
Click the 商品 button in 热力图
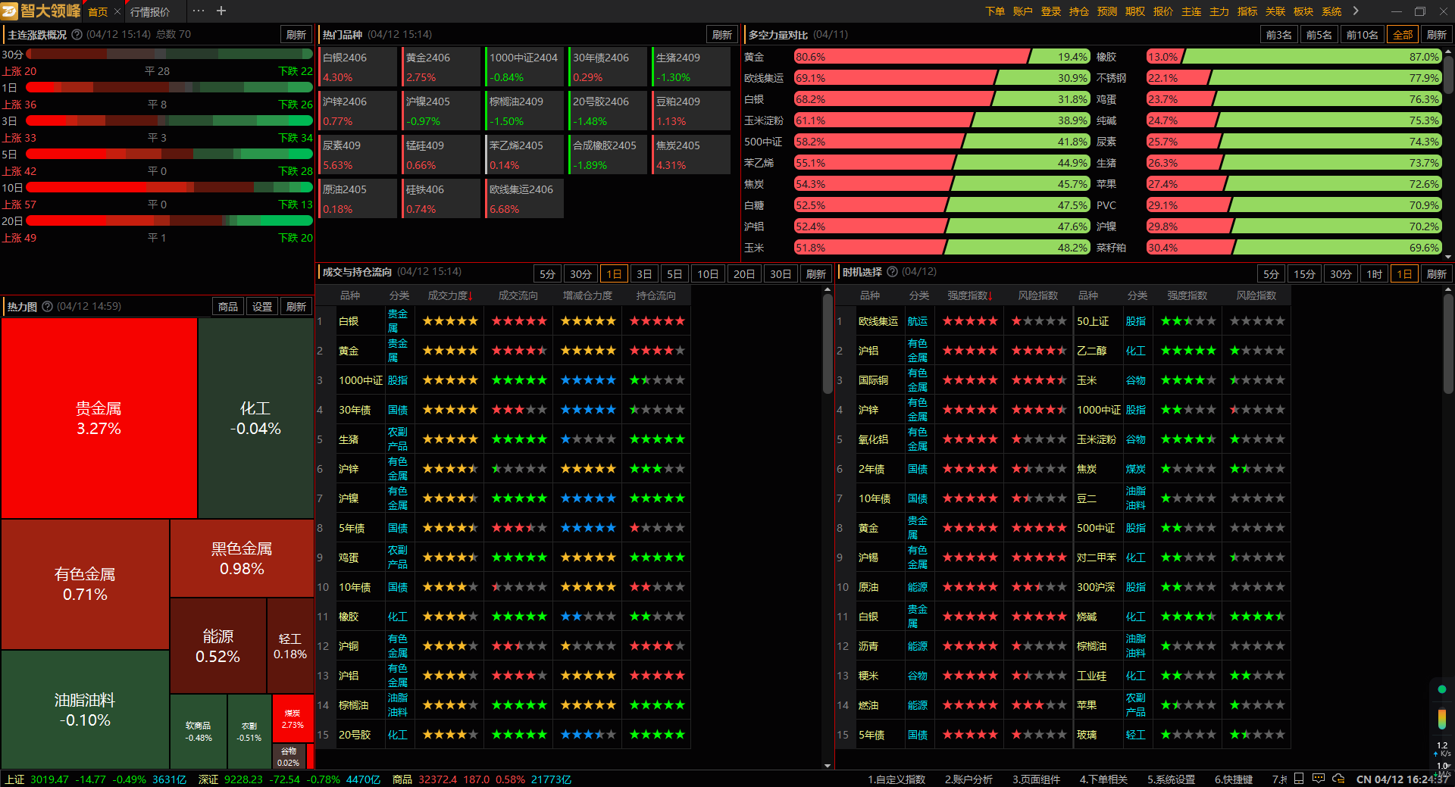[228, 307]
